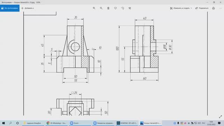
Task: Delete the photo with trash icon
Action: [108, 8]
